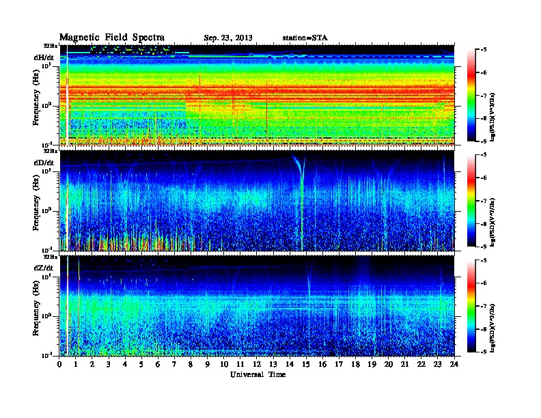Click the Frequency (Hz) label of dZ/dt panel
The width and height of the screenshot is (541, 418).
[36, 308]
